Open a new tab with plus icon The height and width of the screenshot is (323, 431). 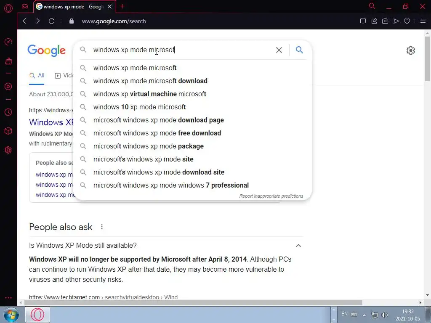click(x=122, y=6)
